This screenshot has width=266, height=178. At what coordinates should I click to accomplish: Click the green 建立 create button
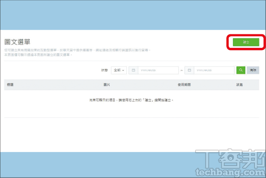tap(246, 42)
